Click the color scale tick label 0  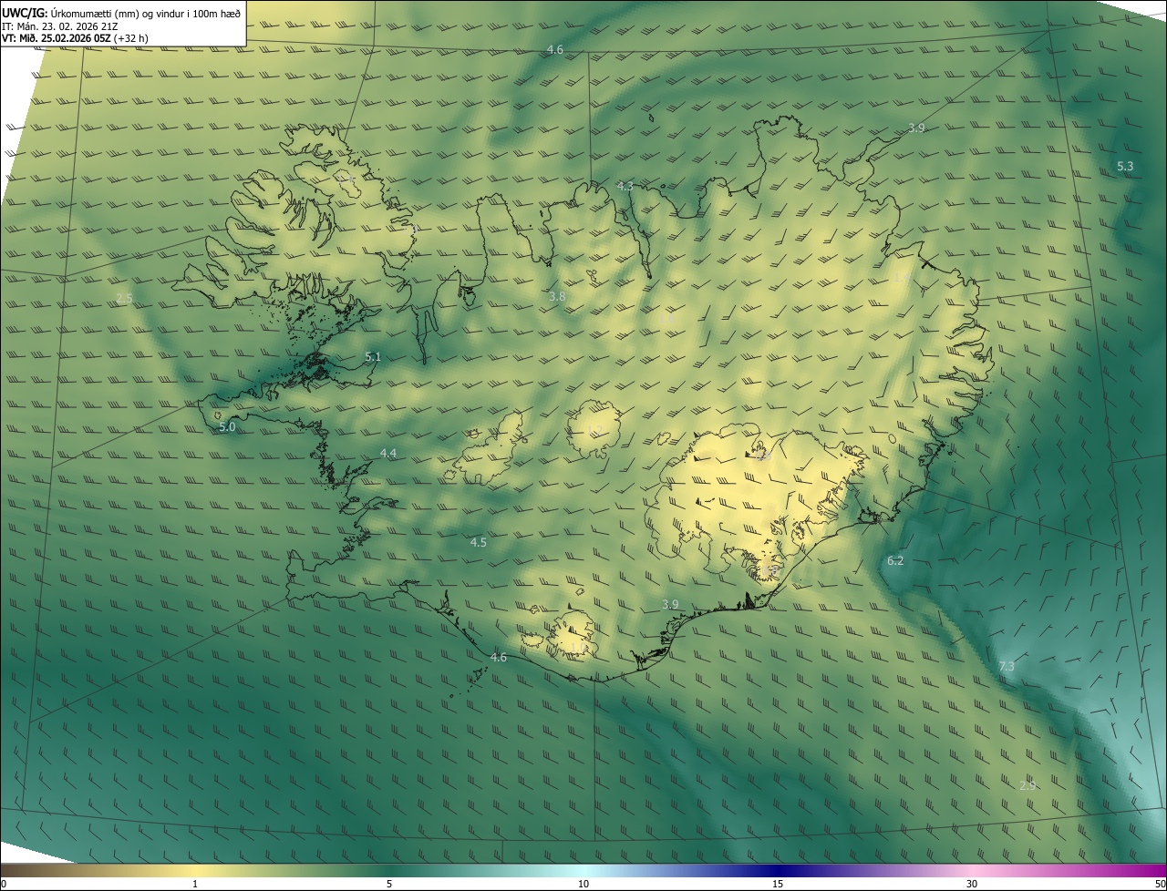(4, 884)
